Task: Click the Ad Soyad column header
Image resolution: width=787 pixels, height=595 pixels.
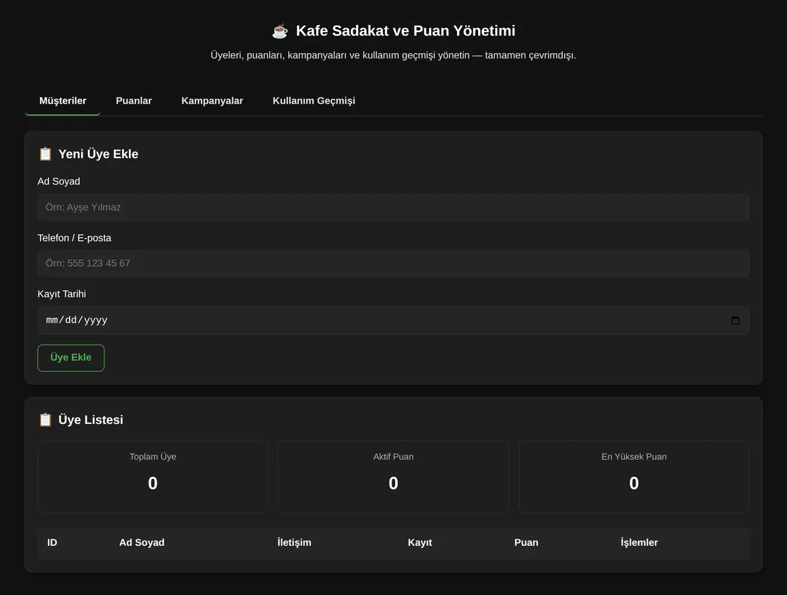Action: pos(142,543)
